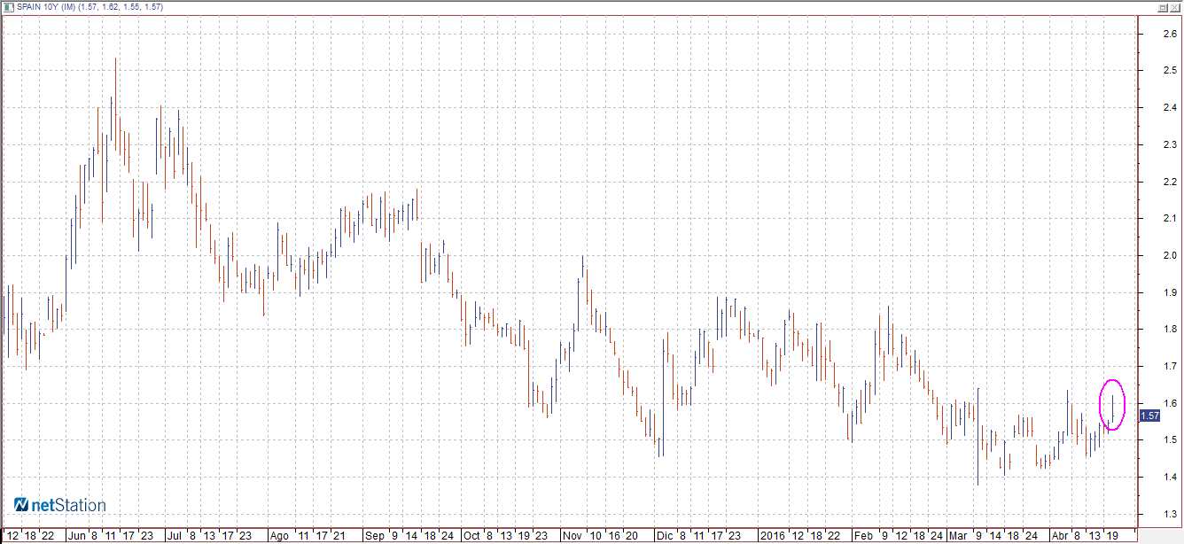Click the 2.0 price axis label

click(1170, 255)
